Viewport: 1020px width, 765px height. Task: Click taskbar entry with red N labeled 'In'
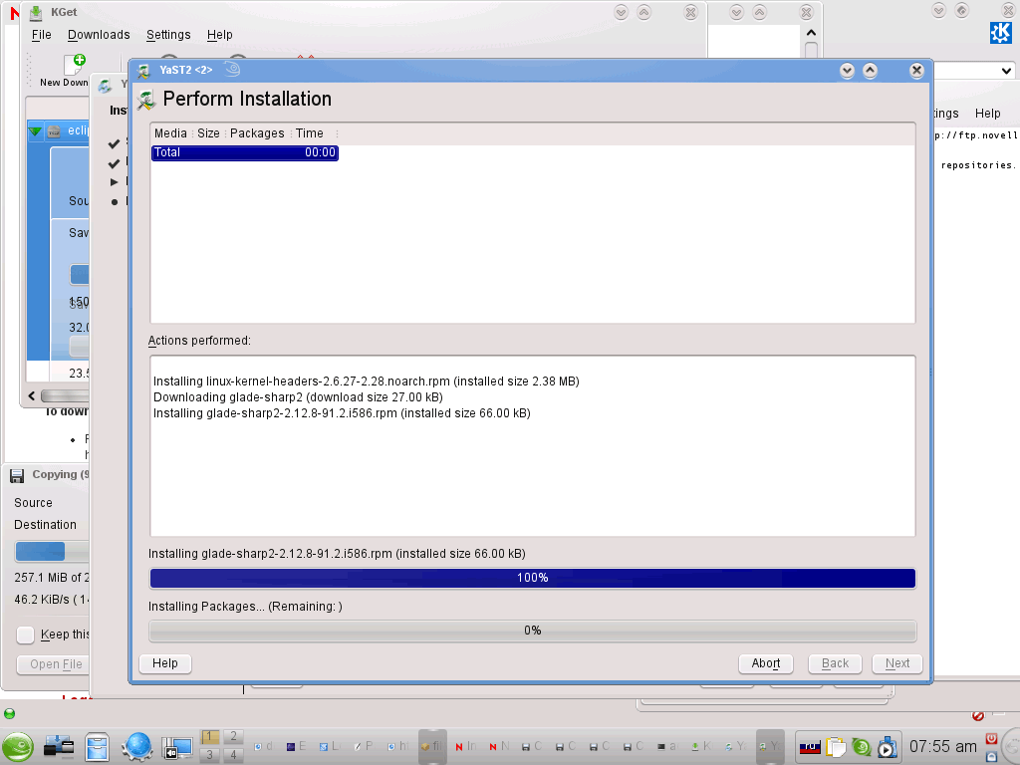[466, 747]
